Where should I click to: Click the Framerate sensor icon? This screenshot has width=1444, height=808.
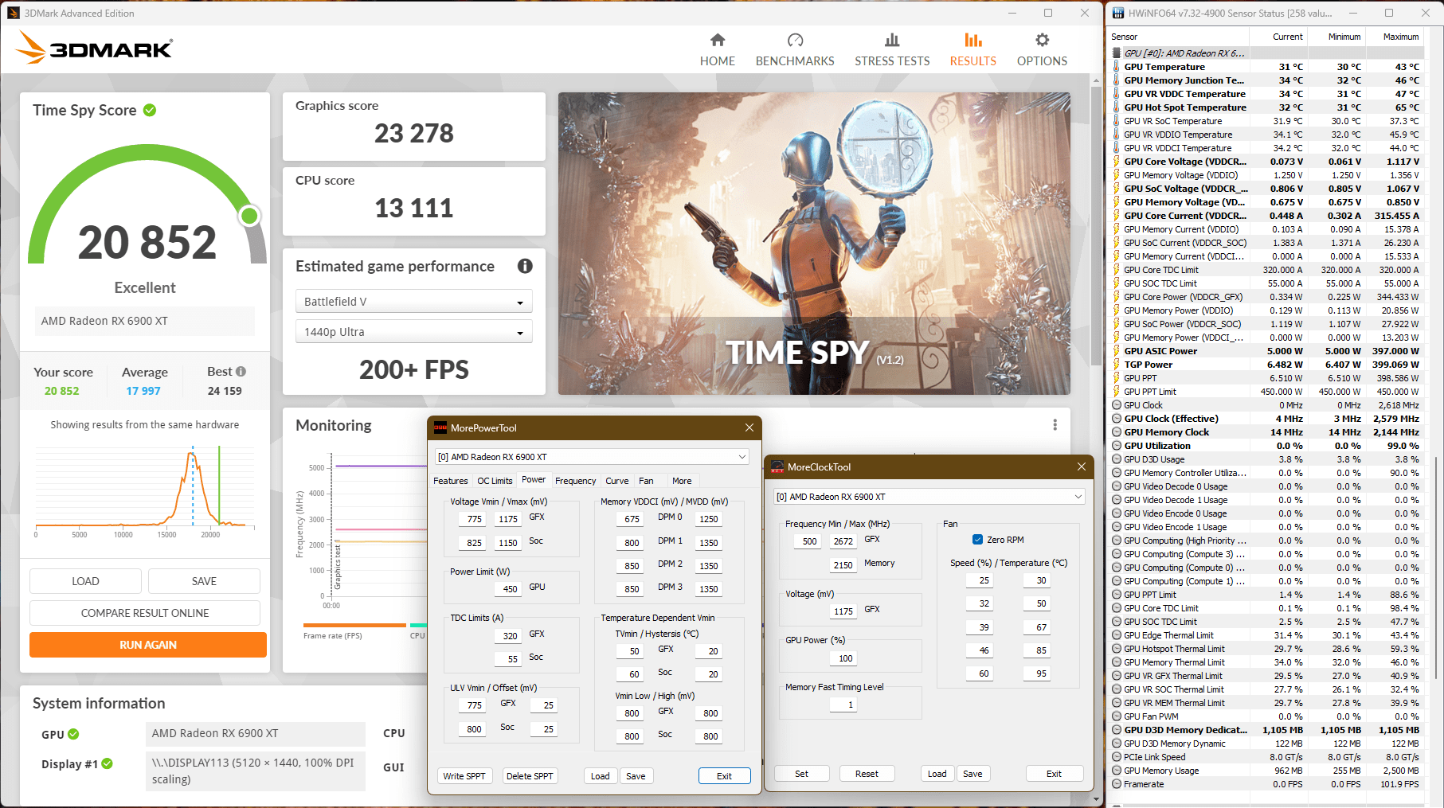(x=1117, y=784)
